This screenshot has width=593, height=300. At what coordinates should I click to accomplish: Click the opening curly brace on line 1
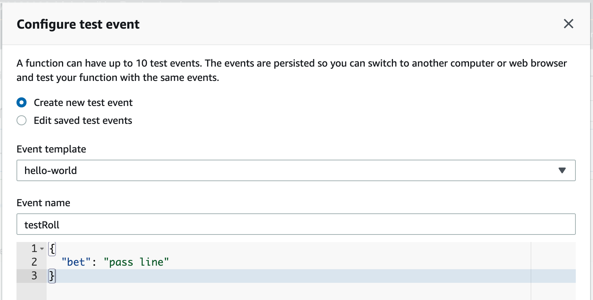point(52,248)
